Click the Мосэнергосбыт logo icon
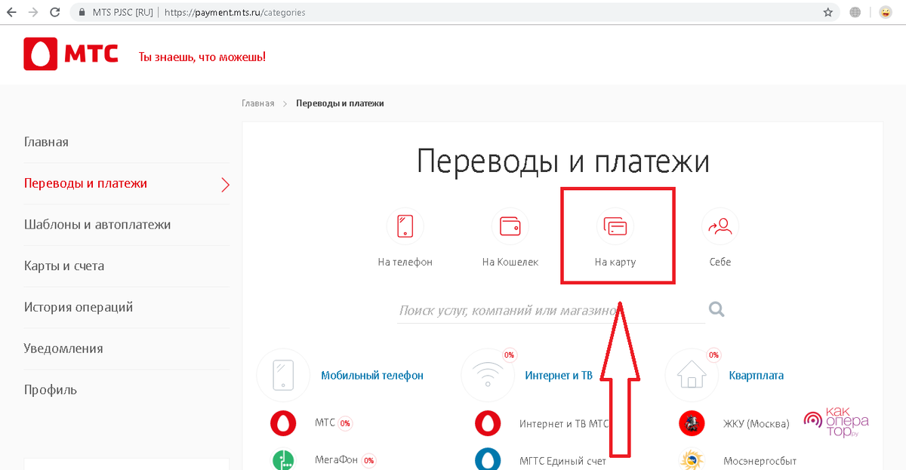This screenshot has height=470, width=906. (x=692, y=460)
